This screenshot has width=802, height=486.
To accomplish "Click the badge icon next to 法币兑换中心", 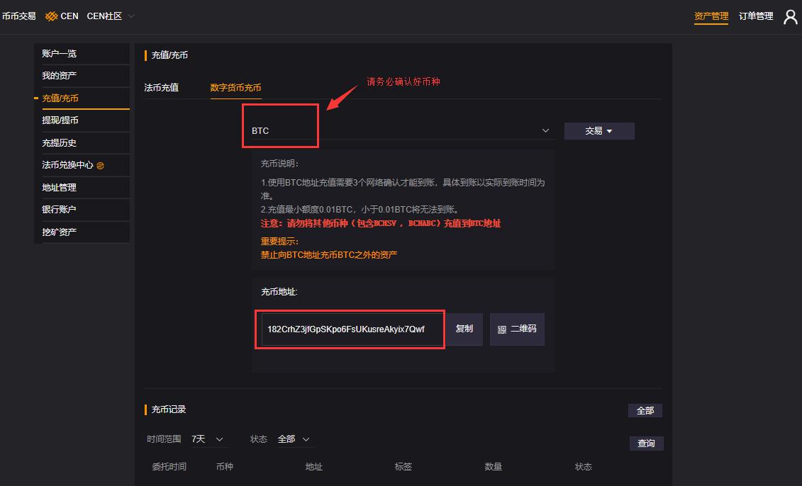I will coord(100,166).
